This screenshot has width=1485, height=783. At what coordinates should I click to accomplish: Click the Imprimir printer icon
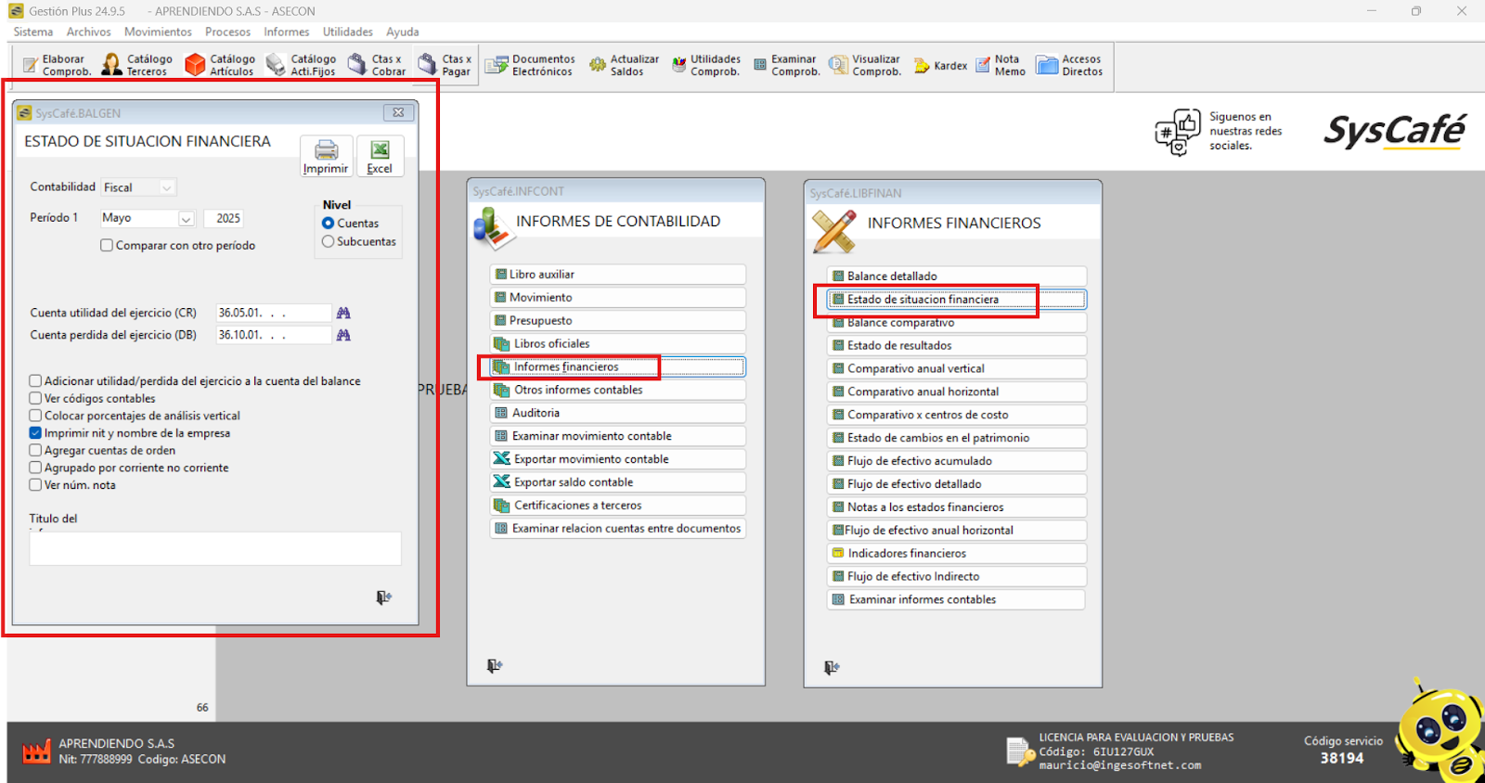click(x=326, y=151)
